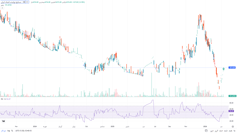Select the 1 day range

[212, 131]
